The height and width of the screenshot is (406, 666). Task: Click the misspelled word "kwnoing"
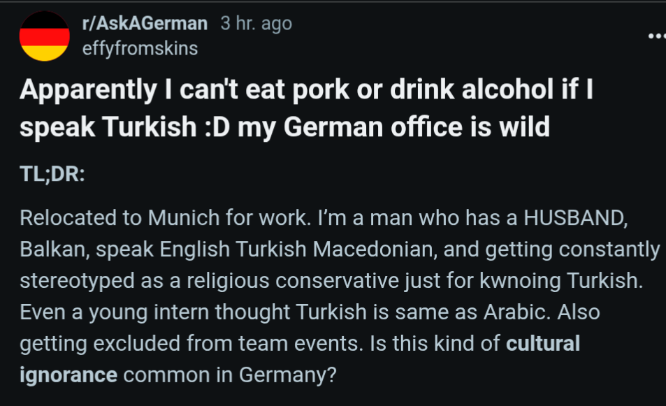click(x=521, y=281)
